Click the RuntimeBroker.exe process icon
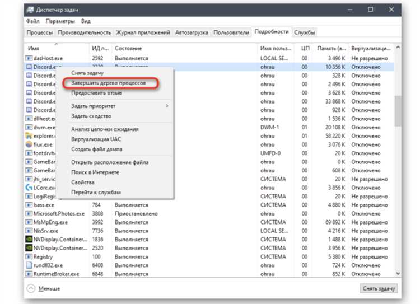This screenshot has height=304, width=420. (29, 274)
